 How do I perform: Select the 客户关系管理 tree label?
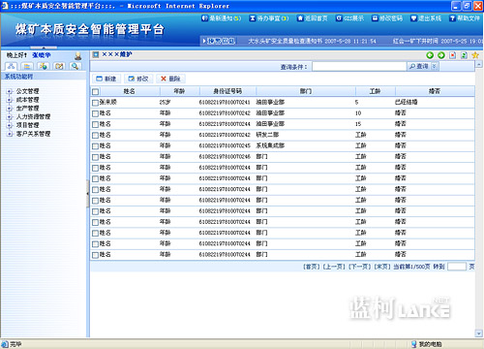coord(33,134)
